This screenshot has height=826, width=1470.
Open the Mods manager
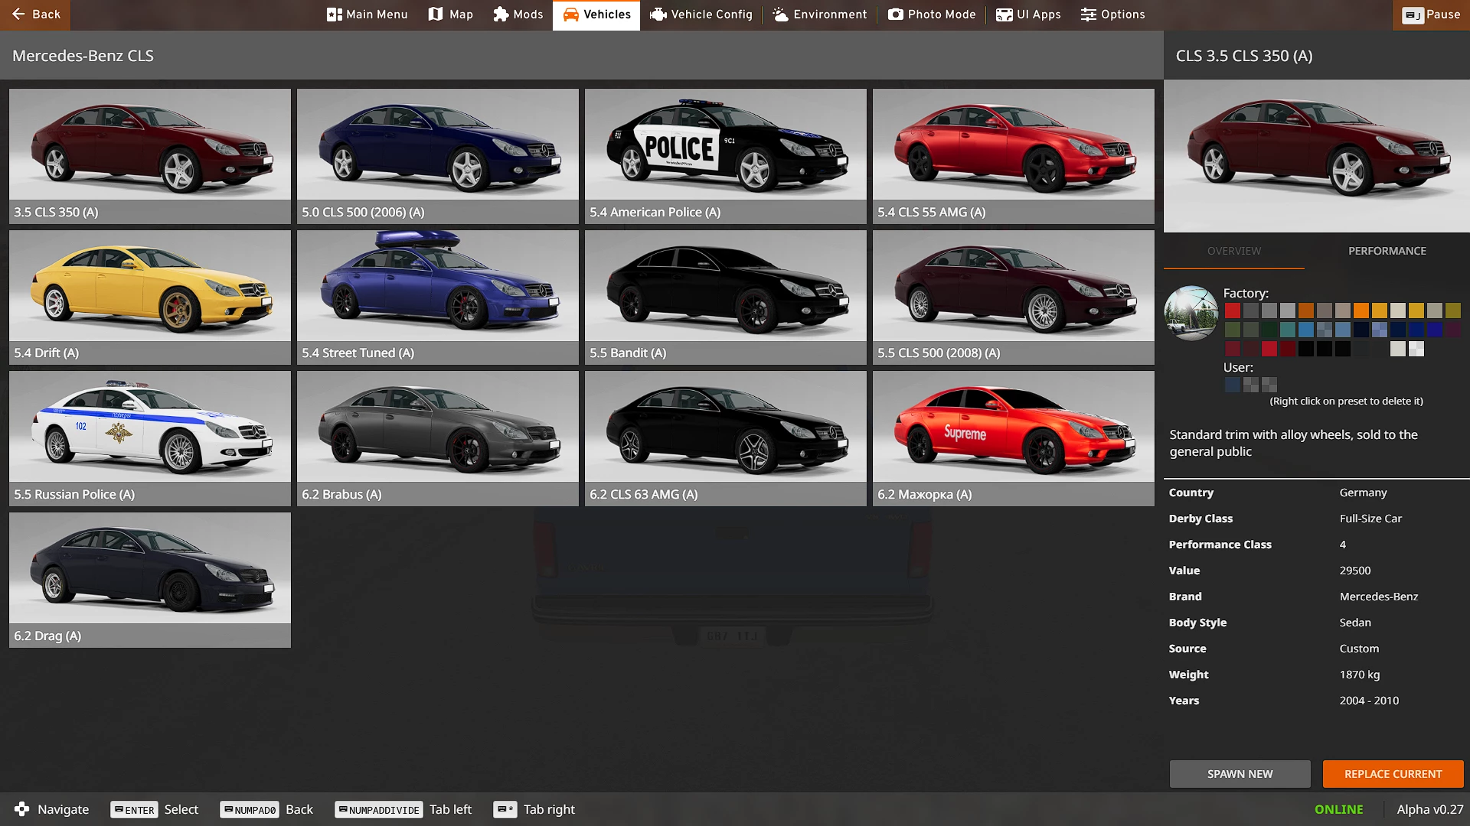coord(518,14)
